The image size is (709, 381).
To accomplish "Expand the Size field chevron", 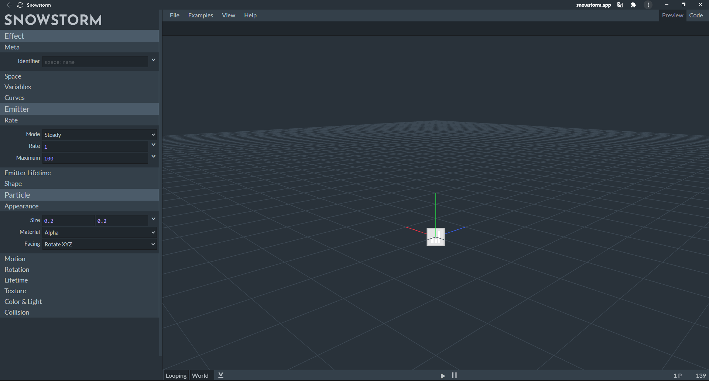I will 153,219.
